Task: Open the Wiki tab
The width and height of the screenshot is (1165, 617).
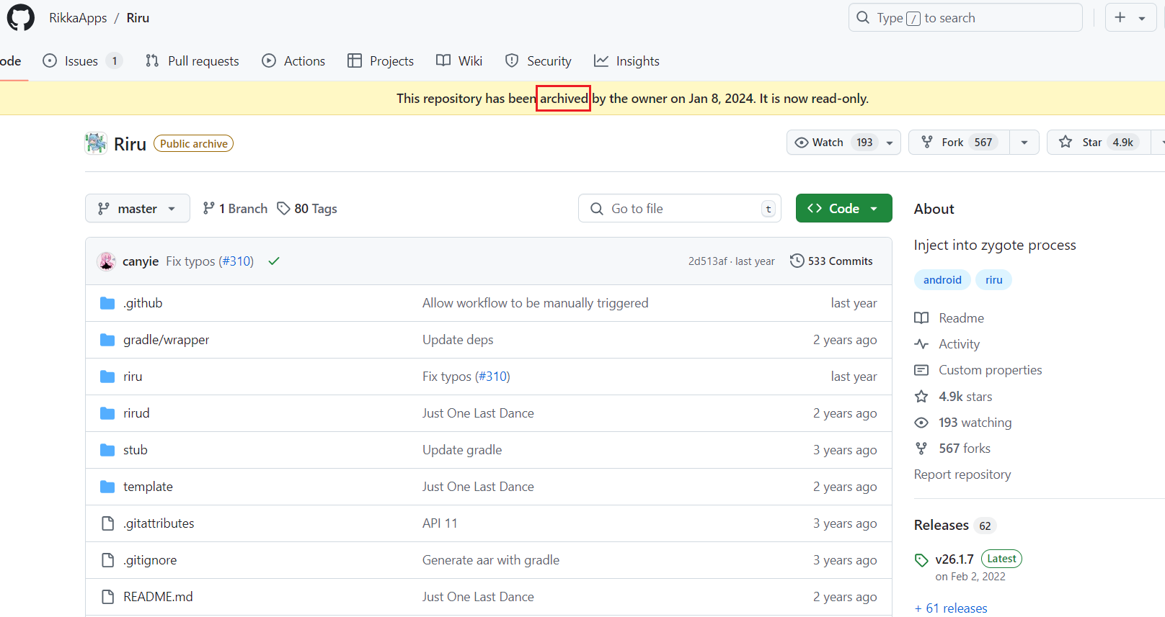Action: (x=459, y=61)
